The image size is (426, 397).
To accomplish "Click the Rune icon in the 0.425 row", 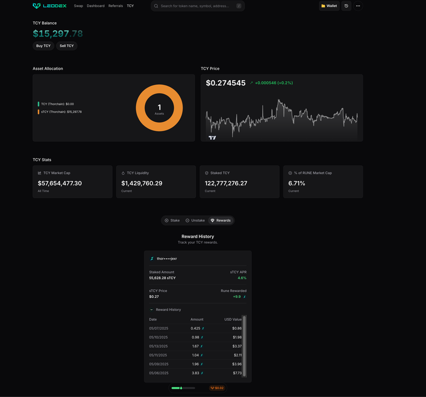I will 203,328.
